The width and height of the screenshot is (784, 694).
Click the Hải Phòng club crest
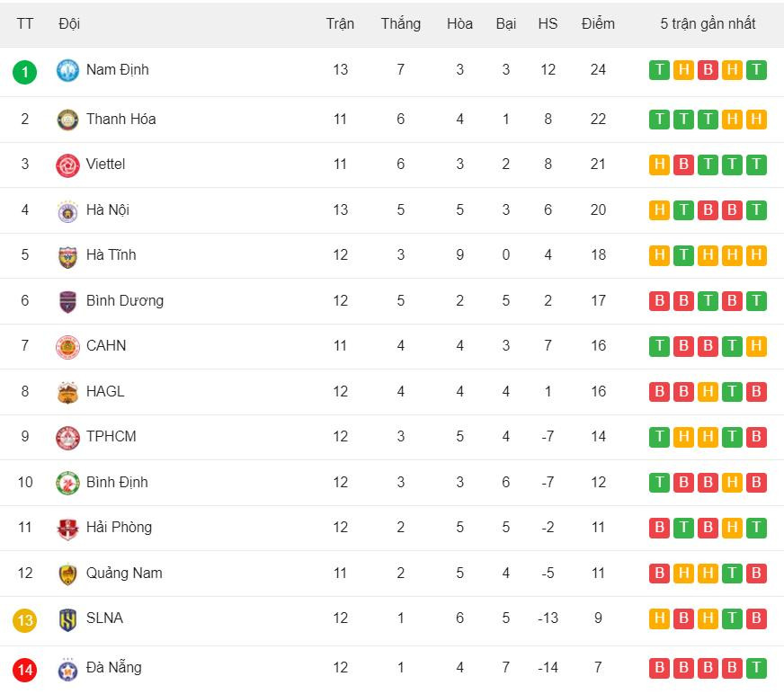coord(67,528)
